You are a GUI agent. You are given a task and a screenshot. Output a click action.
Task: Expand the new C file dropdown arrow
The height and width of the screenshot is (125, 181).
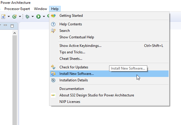pyautogui.click(x=9, y=17)
